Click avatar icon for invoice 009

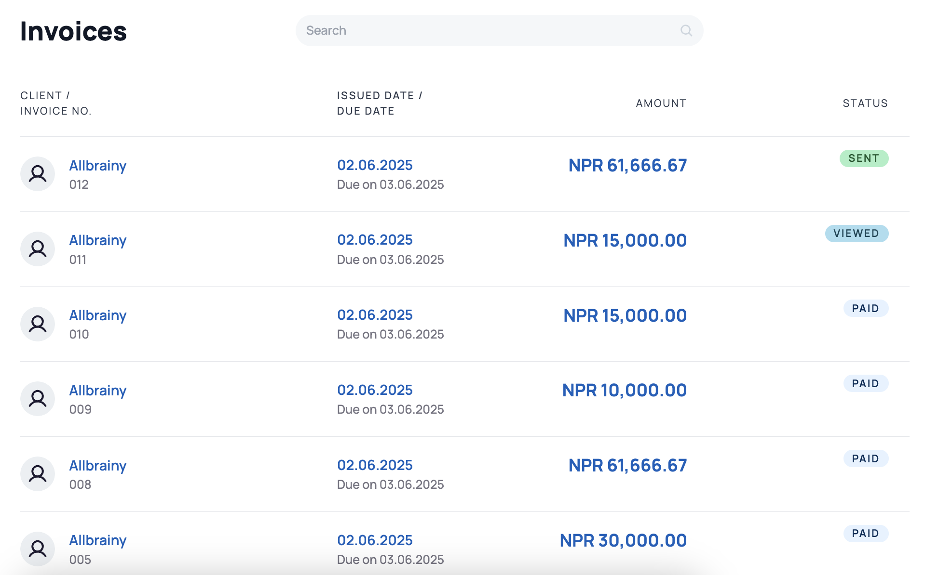point(38,399)
